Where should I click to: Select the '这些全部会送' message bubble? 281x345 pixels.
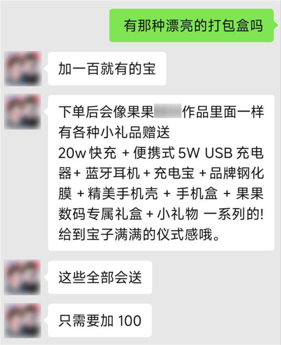(x=100, y=277)
